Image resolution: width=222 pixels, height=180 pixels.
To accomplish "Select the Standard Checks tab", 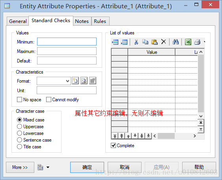I will click(x=51, y=21).
